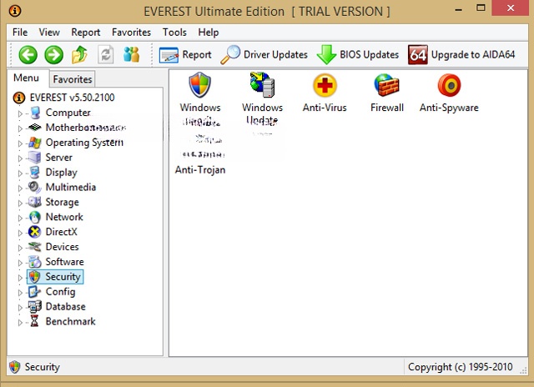Open the Favorites menu in menu bar
Image resolution: width=534 pixels, height=387 pixels.
(131, 33)
